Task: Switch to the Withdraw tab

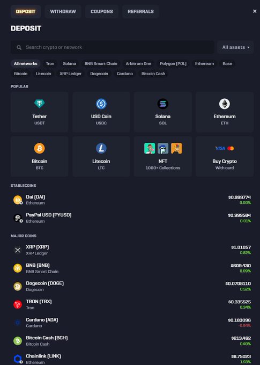Action: click(x=63, y=11)
